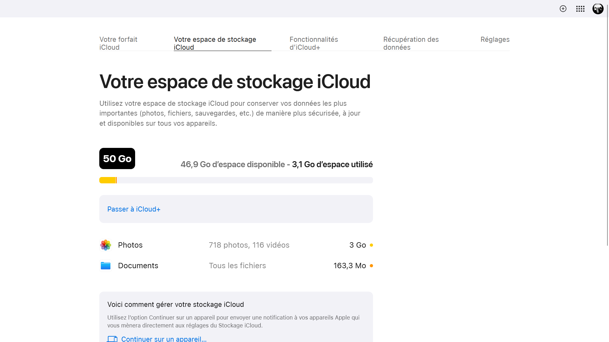Click '46,9 Go d'espace disponible' text
609x342 pixels.
232,164
